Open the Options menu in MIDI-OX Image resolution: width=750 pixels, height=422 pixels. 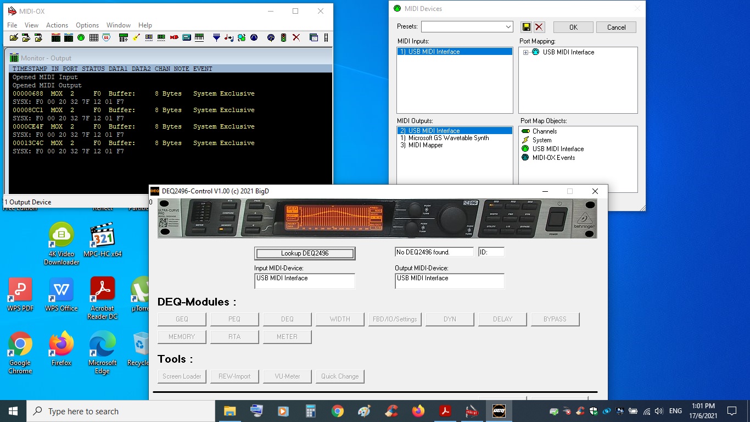87,25
